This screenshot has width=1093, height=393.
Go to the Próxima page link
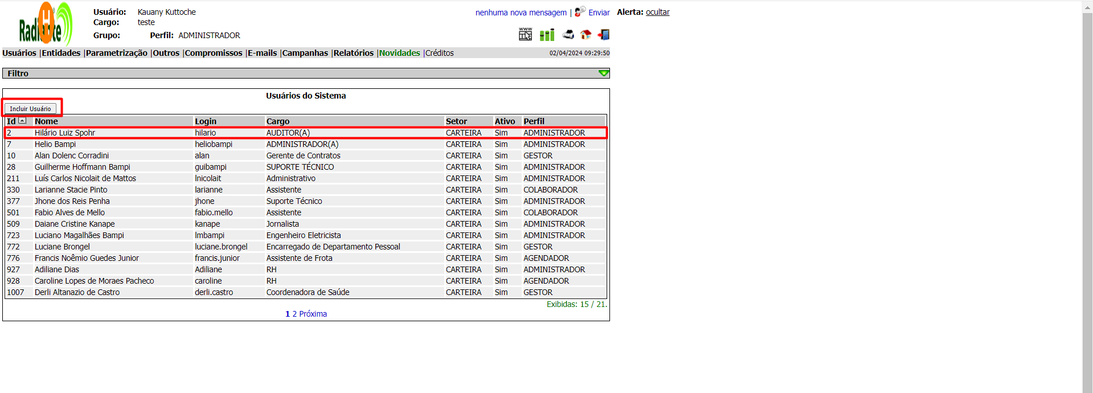[313, 314]
